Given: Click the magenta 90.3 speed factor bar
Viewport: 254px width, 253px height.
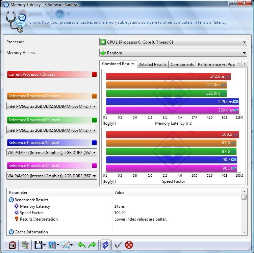Looking at the screenshot, I should [x=172, y=168].
